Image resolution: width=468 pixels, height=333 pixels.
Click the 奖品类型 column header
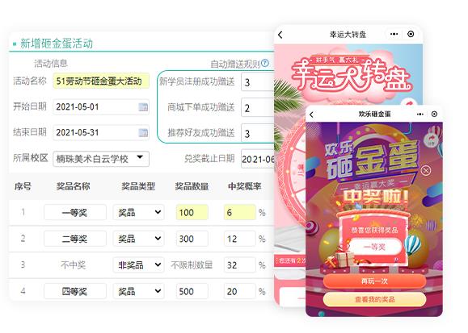click(x=138, y=186)
